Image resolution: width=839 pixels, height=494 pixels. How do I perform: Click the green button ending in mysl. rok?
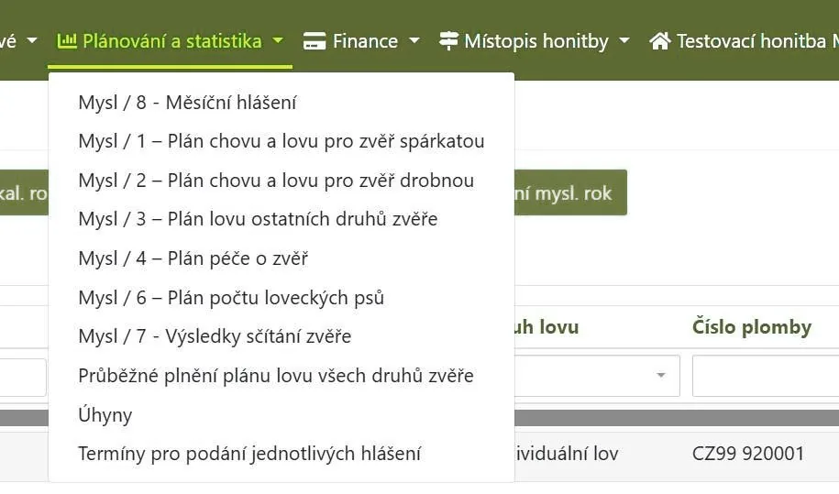[570, 192]
